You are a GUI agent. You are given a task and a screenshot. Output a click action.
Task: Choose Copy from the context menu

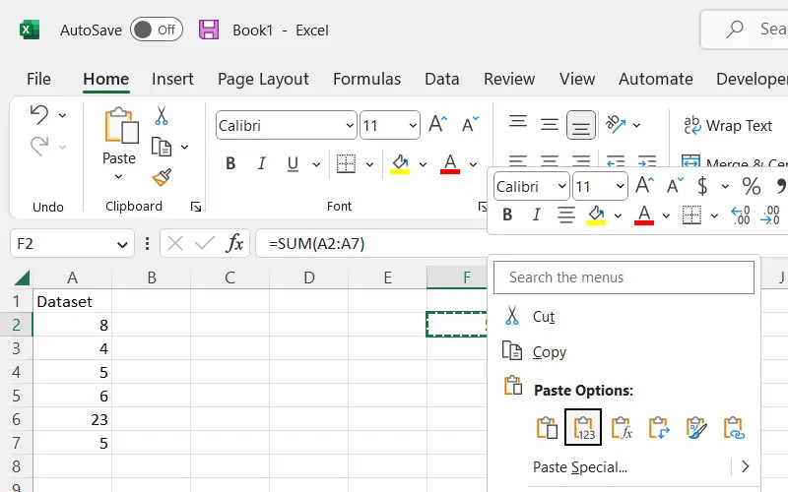tap(549, 352)
